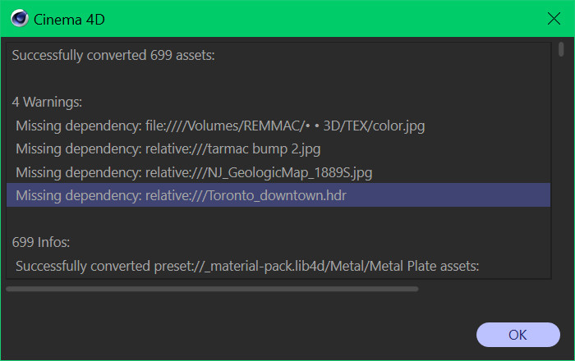
Task: Grab the vertical scrollbar thumb
Action: point(561,49)
